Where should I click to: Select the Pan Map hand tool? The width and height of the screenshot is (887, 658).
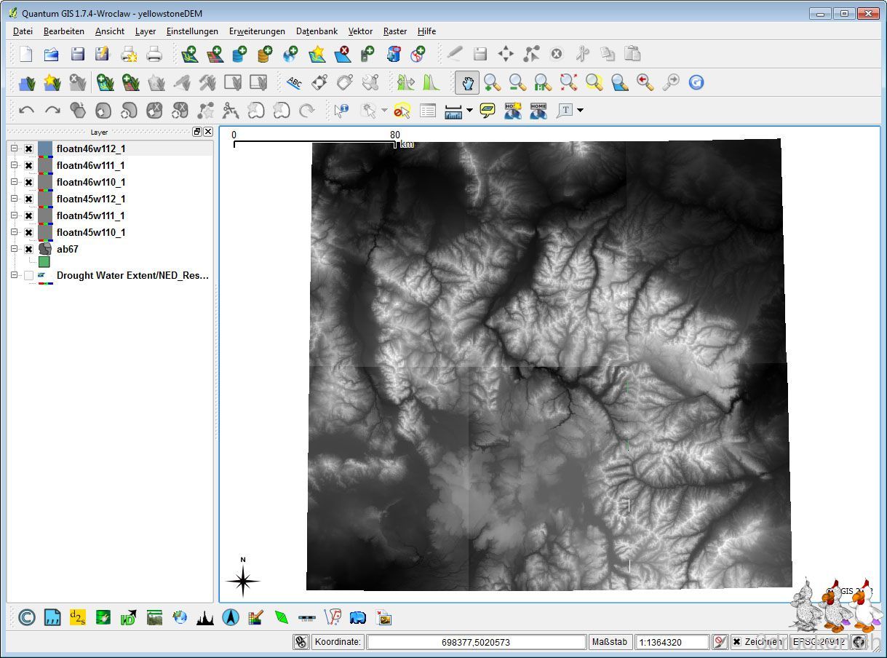pos(467,82)
